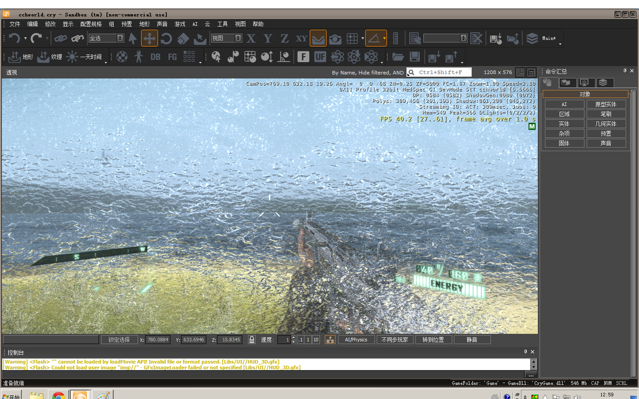Click the open folder icon
Viewport: 639px width, 399px height.
(397, 57)
